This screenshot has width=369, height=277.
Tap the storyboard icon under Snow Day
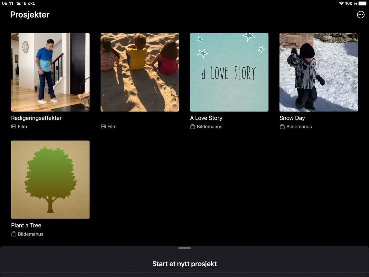282,127
